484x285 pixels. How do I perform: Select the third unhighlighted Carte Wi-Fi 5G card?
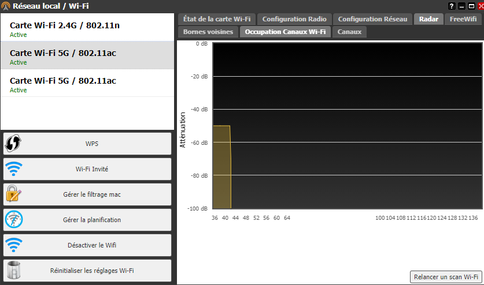[x=87, y=83]
